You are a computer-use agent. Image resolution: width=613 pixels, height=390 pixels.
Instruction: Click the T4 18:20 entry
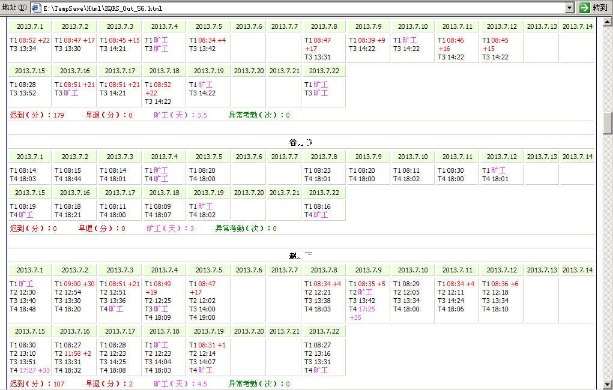[x=68, y=309]
